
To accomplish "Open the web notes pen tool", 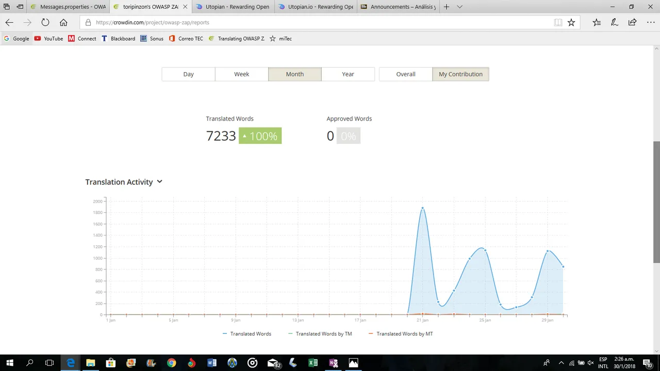I will tap(615, 22).
